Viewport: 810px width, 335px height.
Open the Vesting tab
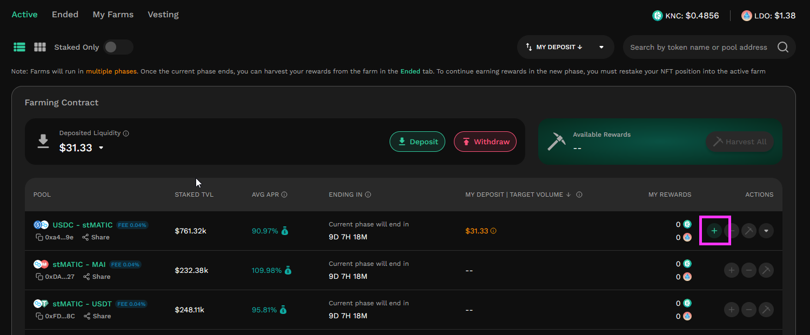pyautogui.click(x=163, y=15)
